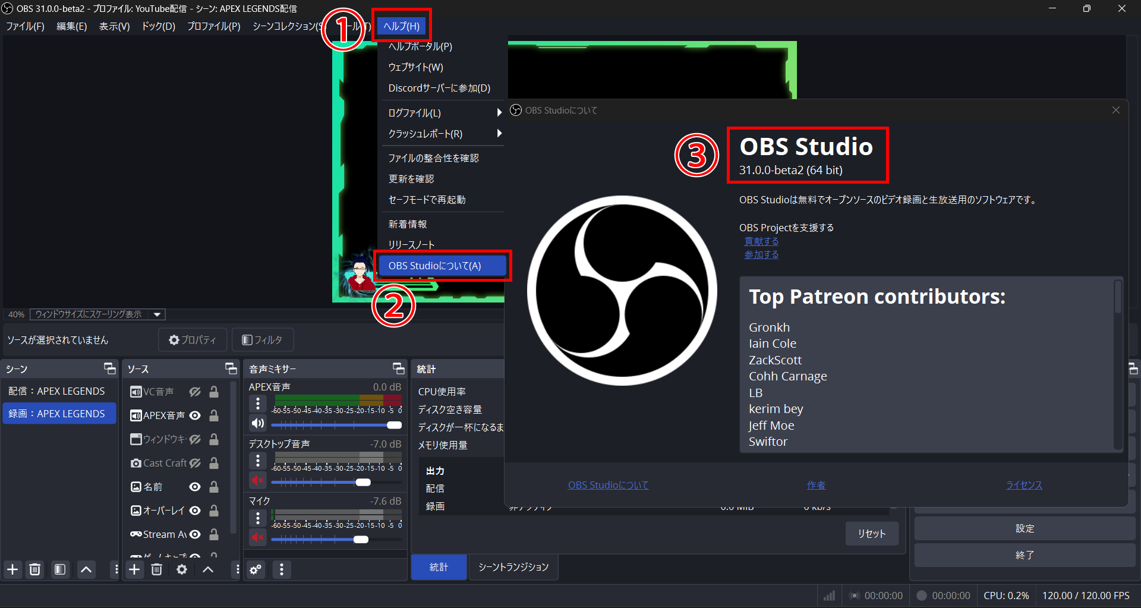
Task: Hide the APEX音声 source
Action: coord(195,415)
